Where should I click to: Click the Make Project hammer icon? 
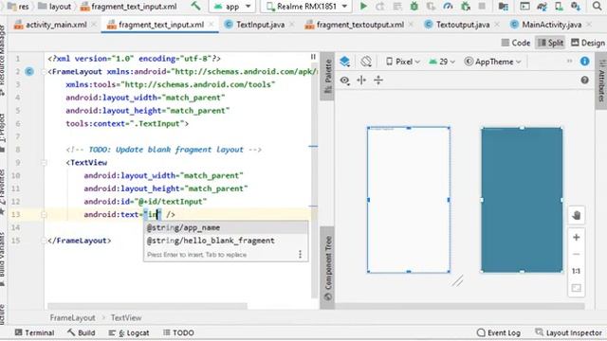(x=196, y=7)
